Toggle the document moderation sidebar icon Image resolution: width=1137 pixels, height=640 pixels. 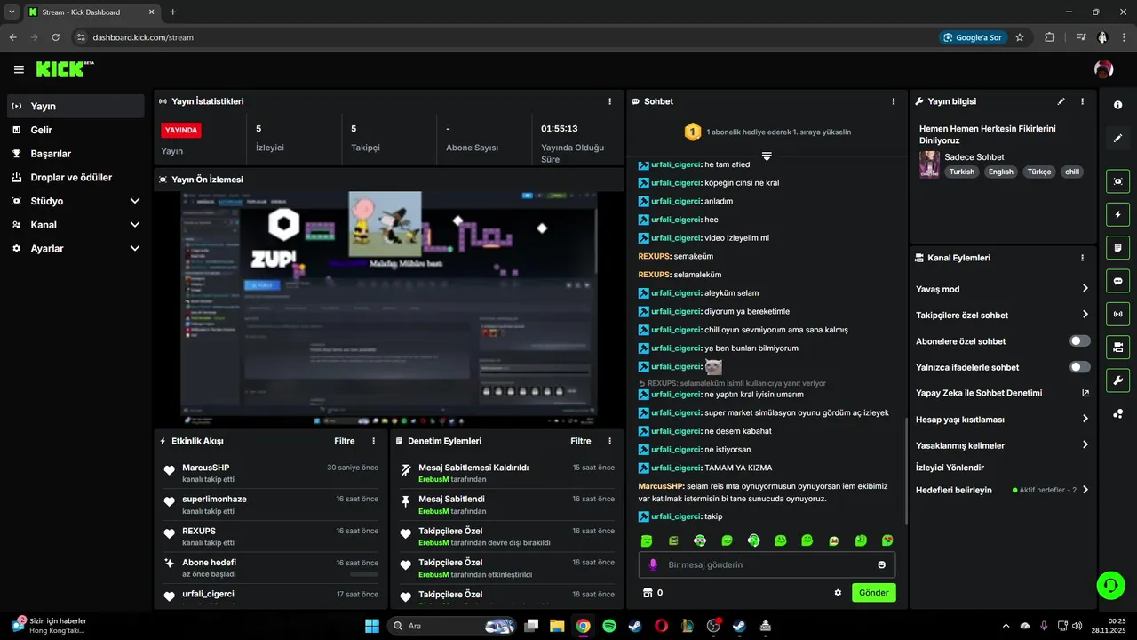[x=1118, y=247]
